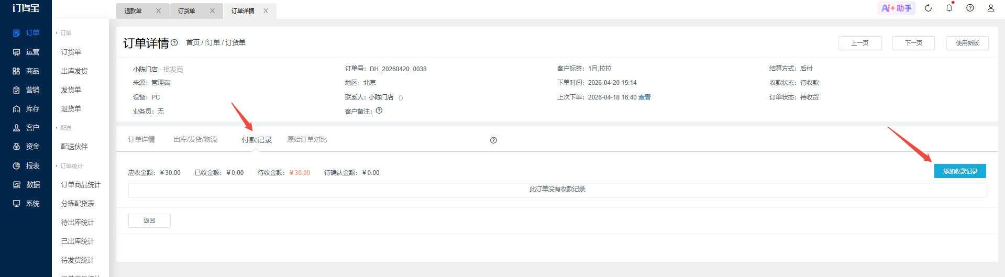Switch to the 退款单 tab
Image resolution: width=1005 pixels, height=277 pixels.
133,11
